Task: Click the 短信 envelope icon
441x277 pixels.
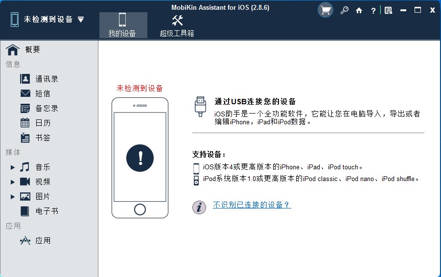Action: pos(25,93)
